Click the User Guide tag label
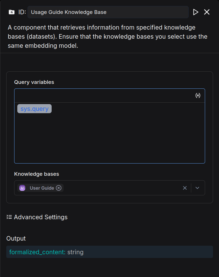 click(x=42, y=188)
